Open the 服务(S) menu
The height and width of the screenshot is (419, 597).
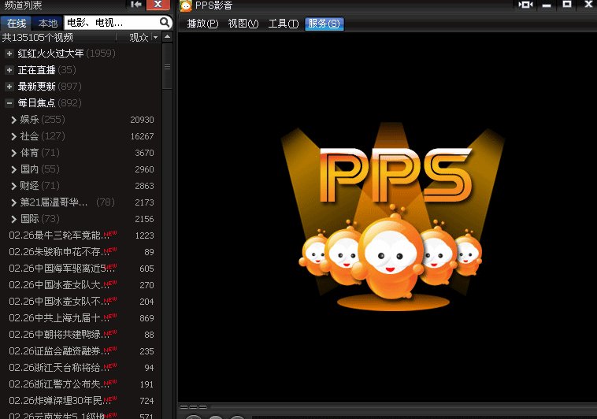pyautogui.click(x=324, y=24)
